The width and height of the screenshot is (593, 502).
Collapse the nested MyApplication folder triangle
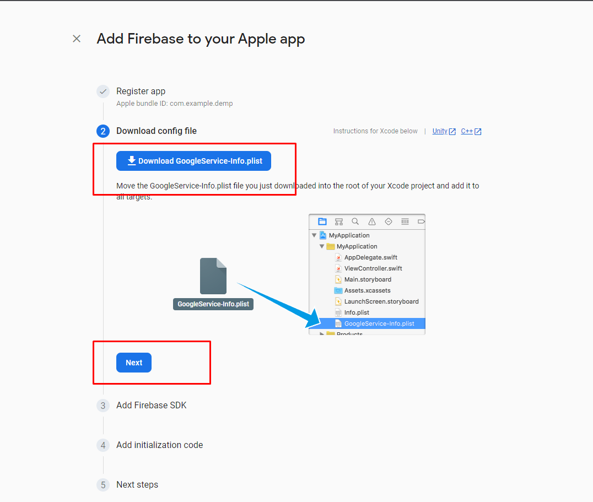pyautogui.click(x=322, y=246)
